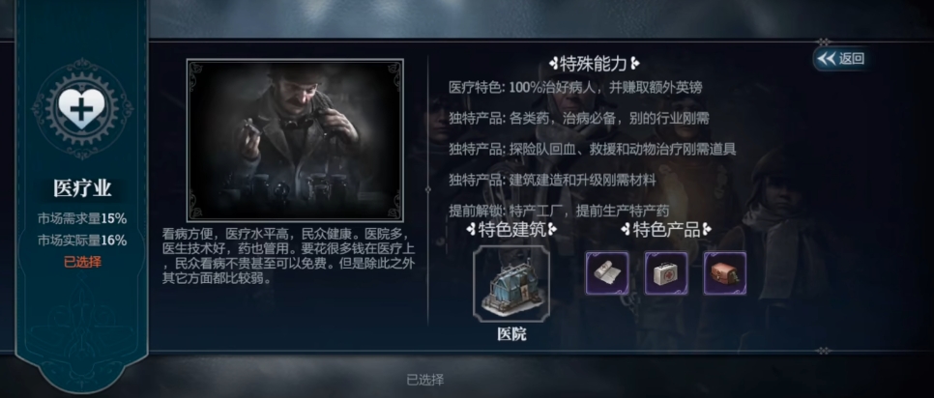Click the bottom 已选择 confirmation button
The height and width of the screenshot is (398, 934).
pyautogui.click(x=425, y=380)
